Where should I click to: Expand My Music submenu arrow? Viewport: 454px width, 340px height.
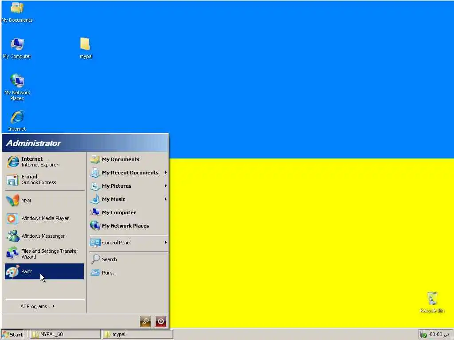[166, 199]
